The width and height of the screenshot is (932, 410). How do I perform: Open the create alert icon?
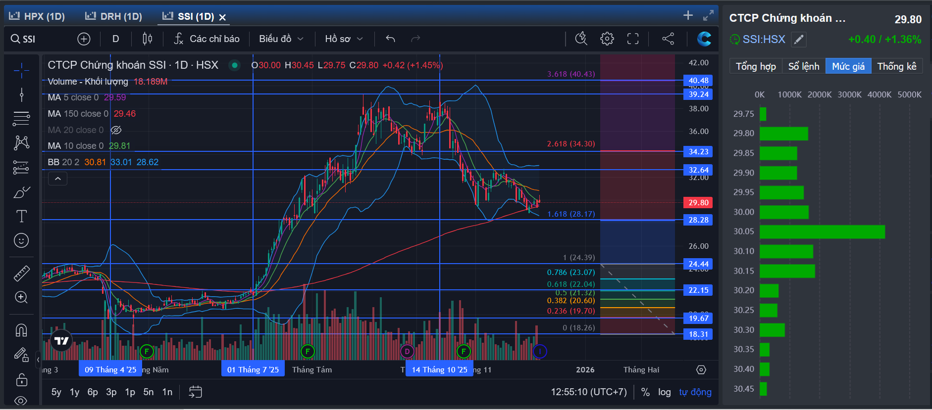click(x=581, y=39)
